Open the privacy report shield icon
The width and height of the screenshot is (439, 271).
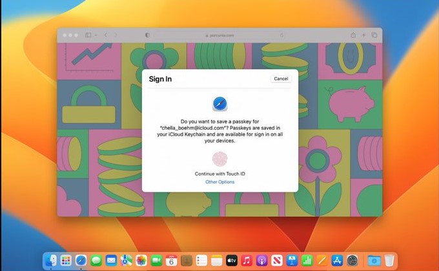[147, 35]
